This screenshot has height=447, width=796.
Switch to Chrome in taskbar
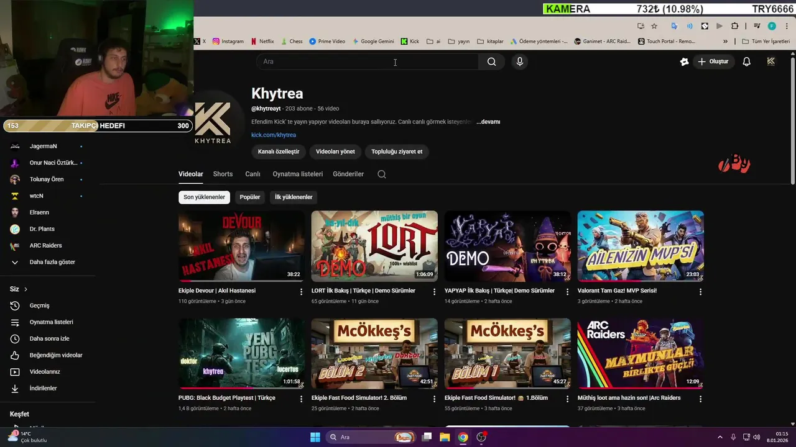pyautogui.click(x=463, y=437)
